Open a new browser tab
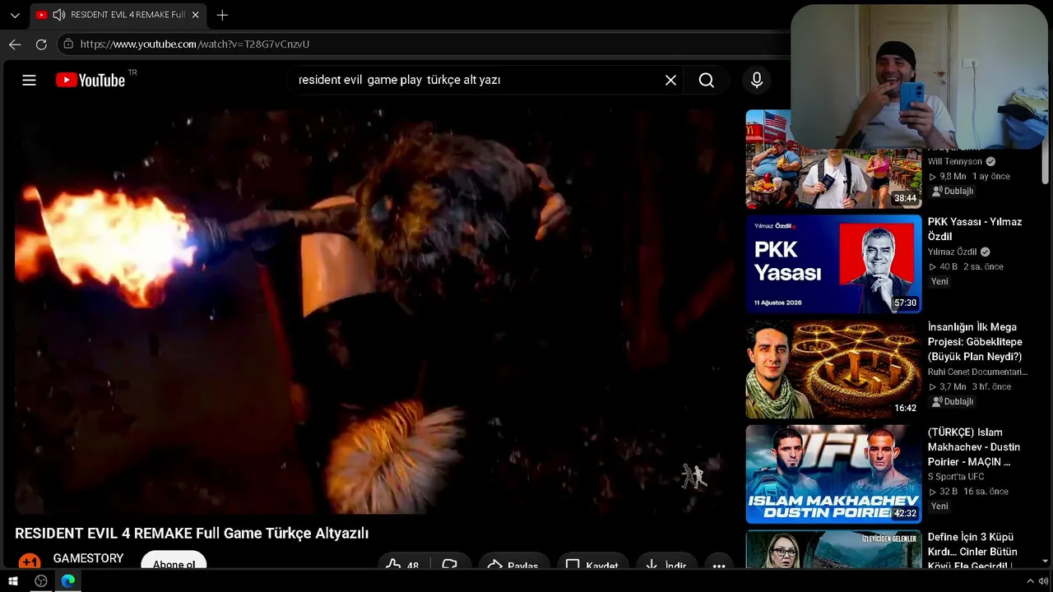Screen dimensions: 1053x592 click(222, 15)
